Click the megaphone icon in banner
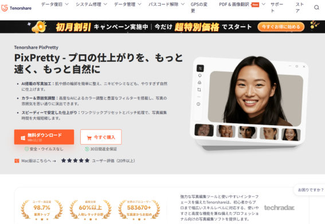 point(39,27)
